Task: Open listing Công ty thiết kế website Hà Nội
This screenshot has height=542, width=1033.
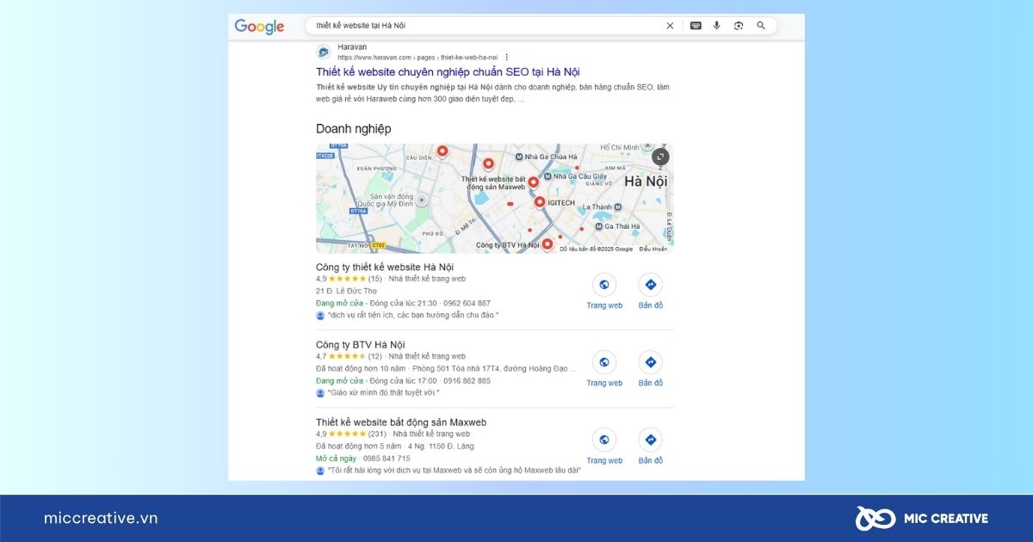Action: [385, 267]
